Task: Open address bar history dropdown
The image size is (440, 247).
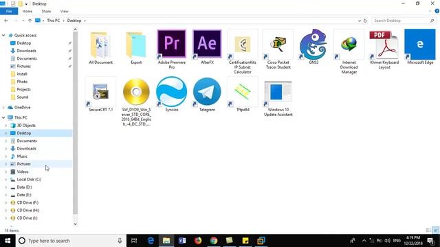Action: coord(360,21)
